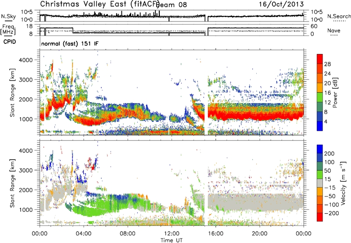This screenshot has width=351, height=243.
Task: Click the '60' Nave axis tick
Action: (x=314, y=26)
